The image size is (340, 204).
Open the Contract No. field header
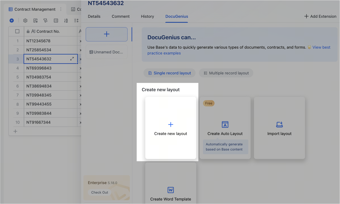48,31
